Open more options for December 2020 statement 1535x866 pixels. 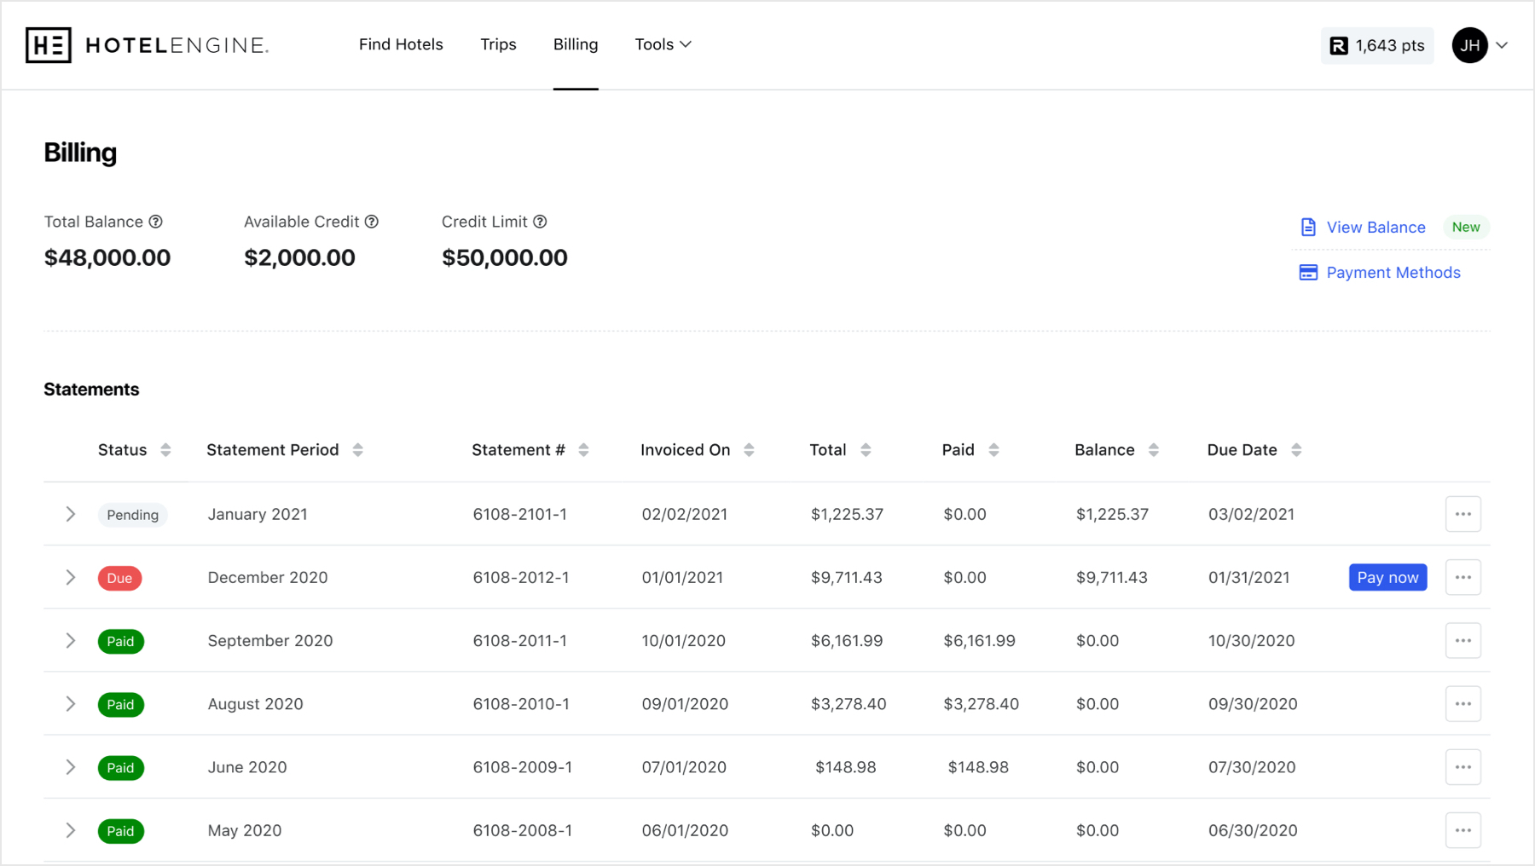(x=1463, y=577)
